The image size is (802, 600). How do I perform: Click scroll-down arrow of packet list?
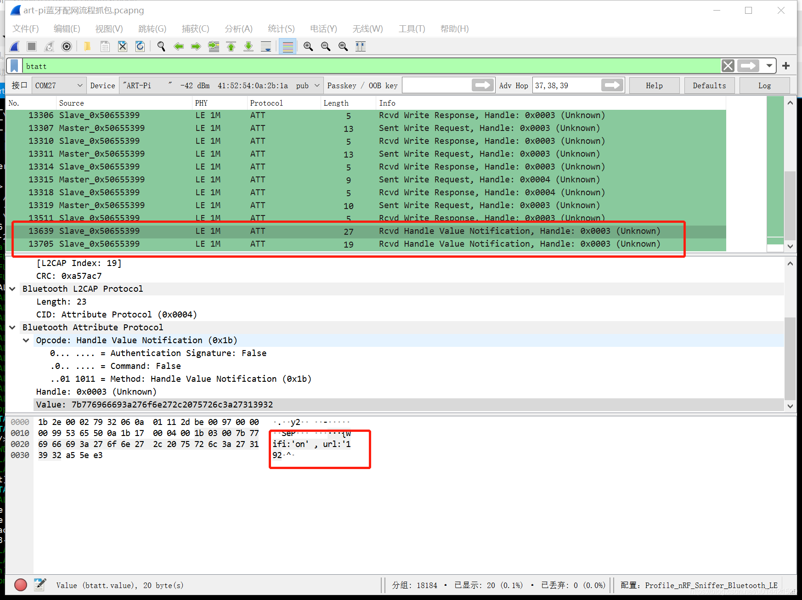point(790,246)
